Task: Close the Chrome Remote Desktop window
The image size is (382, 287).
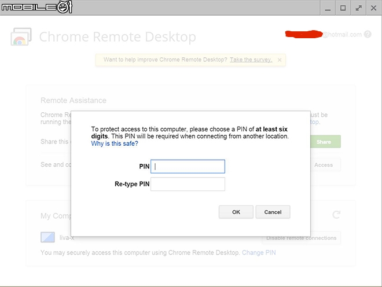Action: (x=373, y=8)
